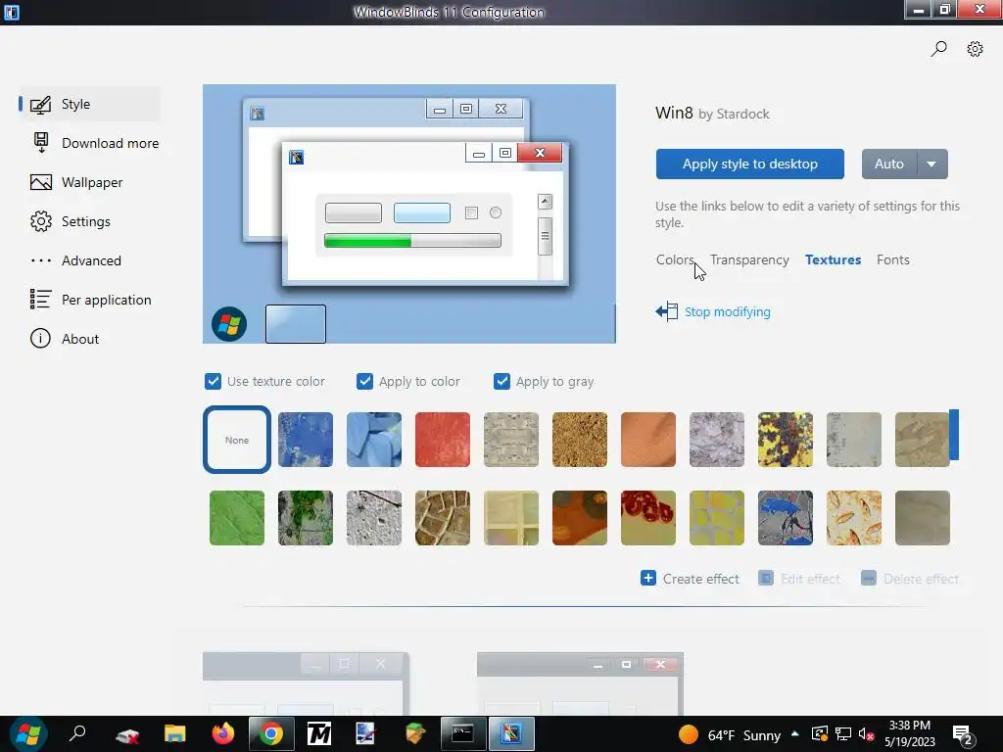This screenshot has height=752, width=1003.
Task: Select the None texture tile
Action: [237, 440]
